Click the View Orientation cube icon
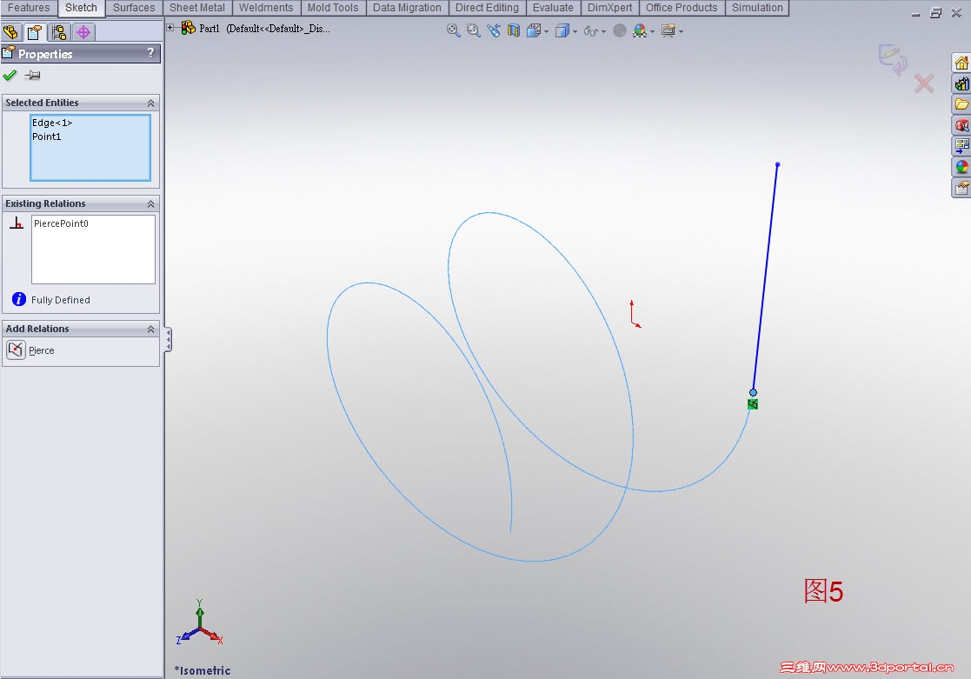The image size is (971, 679). [533, 30]
